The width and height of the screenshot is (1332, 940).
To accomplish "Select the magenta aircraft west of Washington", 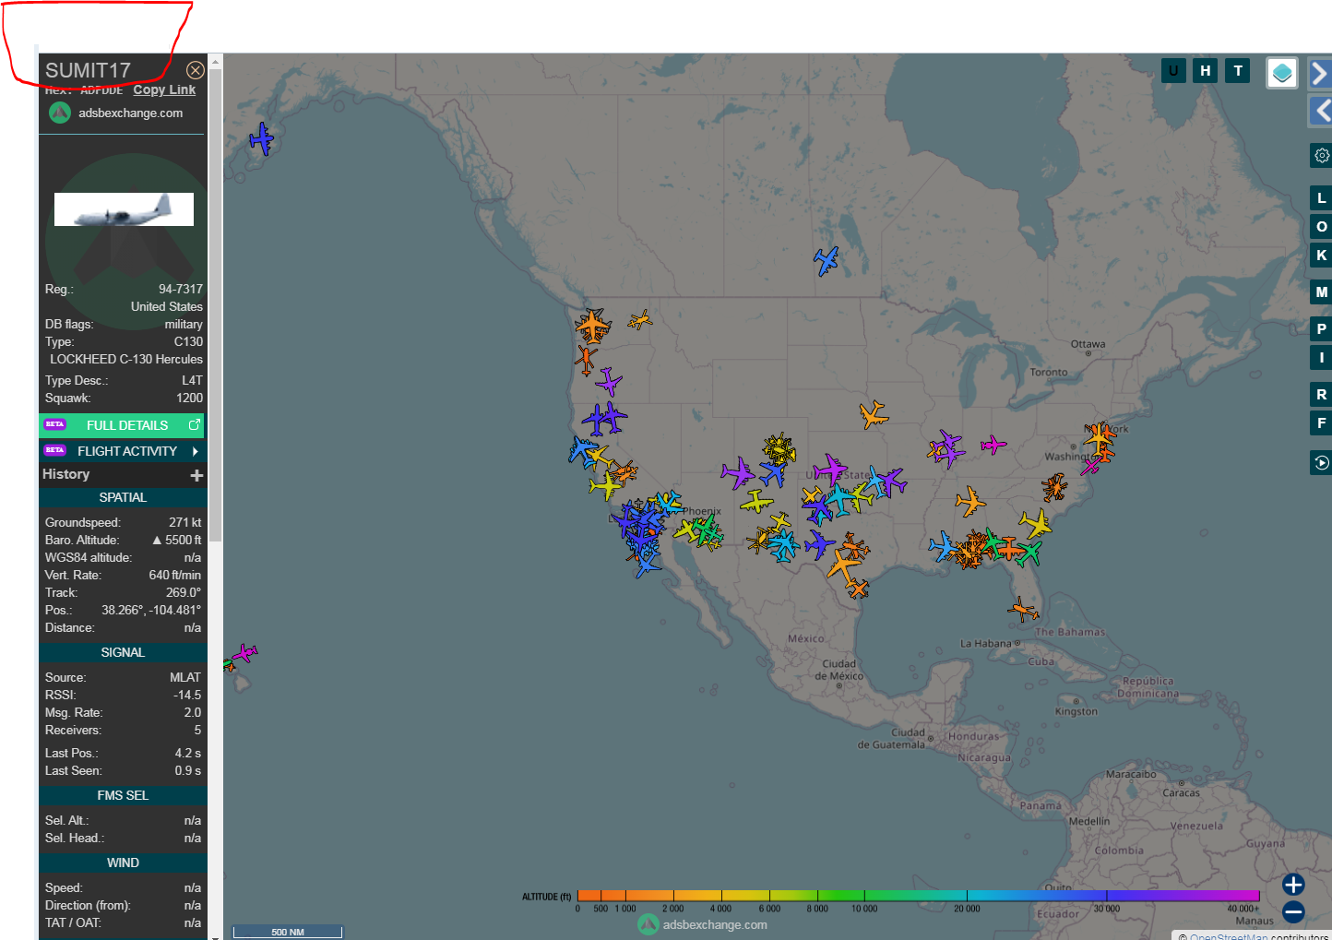I will 993,446.
